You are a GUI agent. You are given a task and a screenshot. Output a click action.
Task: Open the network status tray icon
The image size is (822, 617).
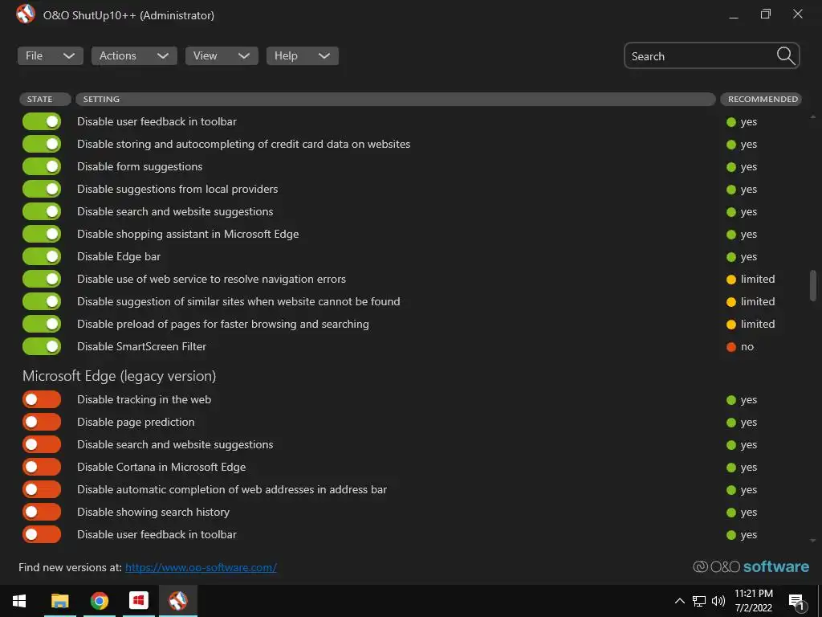[x=699, y=601]
